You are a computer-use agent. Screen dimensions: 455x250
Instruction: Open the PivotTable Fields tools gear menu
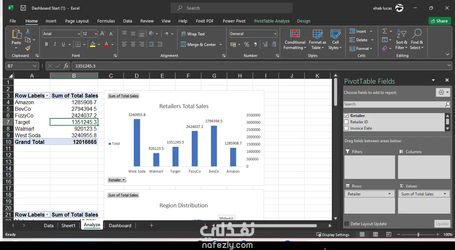pyautogui.click(x=443, y=93)
